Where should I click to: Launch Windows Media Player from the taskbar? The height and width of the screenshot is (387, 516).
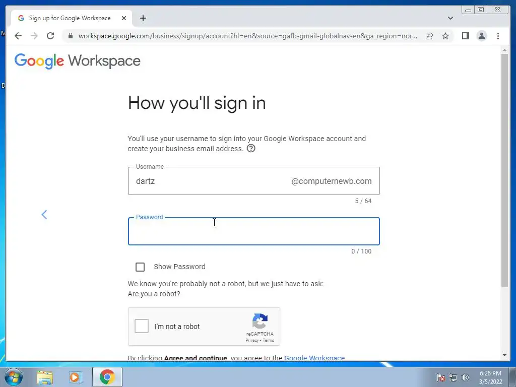coord(75,377)
